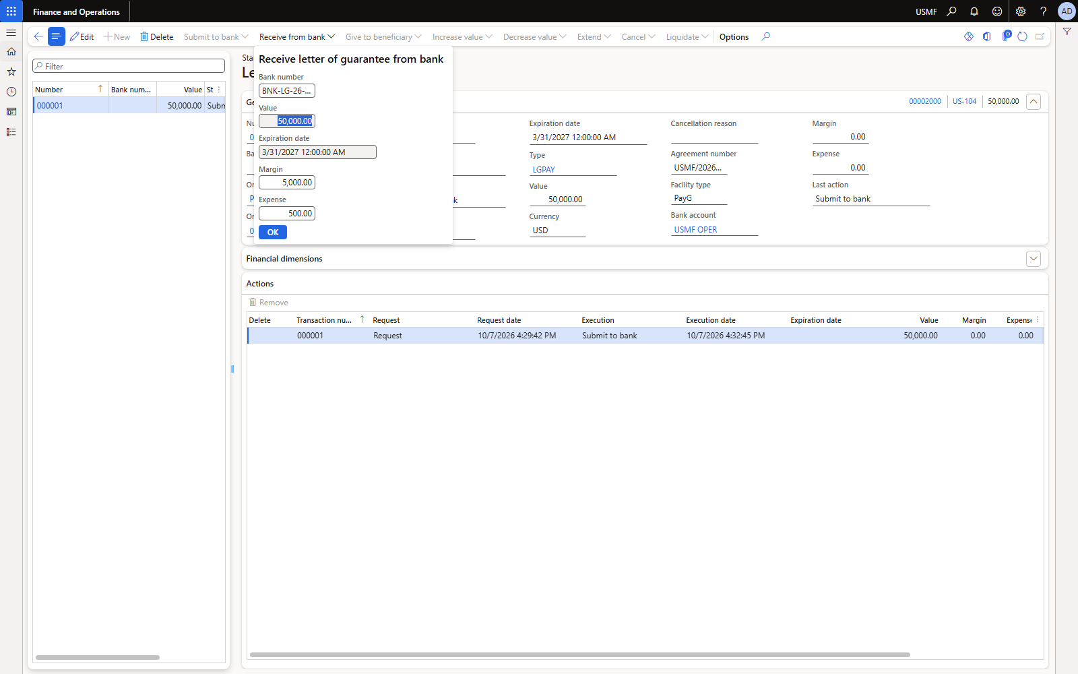
Task: Open the app launcher waffle icon
Action: click(11, 11)
